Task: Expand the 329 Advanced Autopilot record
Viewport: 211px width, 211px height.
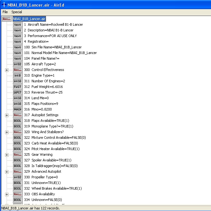Action: point(7,172)
